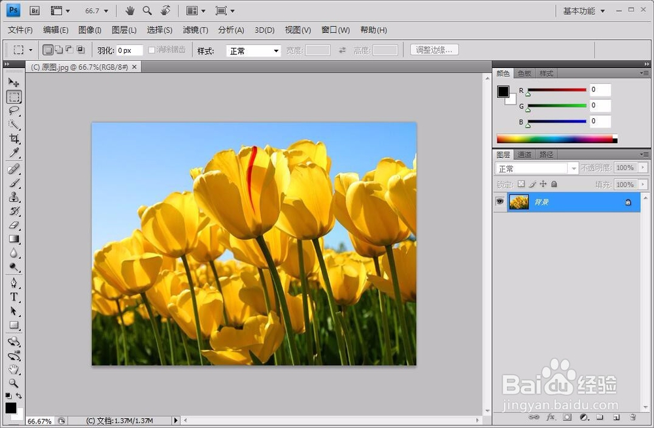Select the Magic Wand tool

(14, 125)
